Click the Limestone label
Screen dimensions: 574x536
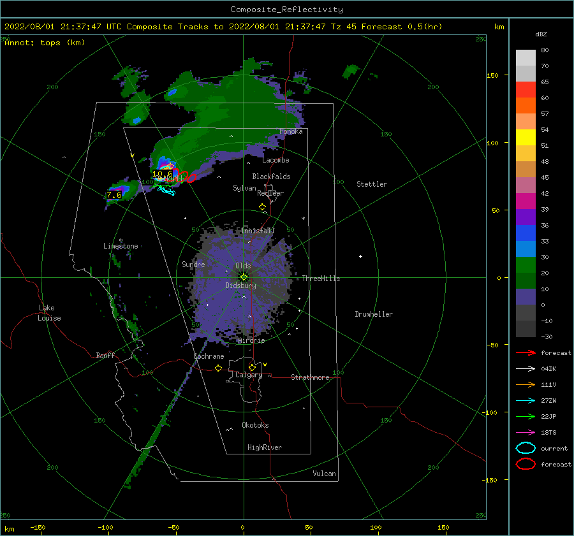point(121,246)
